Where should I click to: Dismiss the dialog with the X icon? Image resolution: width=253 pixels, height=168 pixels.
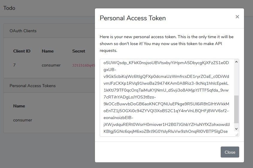tap(237, 17)
